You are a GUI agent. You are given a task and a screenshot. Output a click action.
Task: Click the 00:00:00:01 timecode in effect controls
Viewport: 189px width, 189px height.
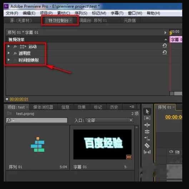click(x=19, y=99)
